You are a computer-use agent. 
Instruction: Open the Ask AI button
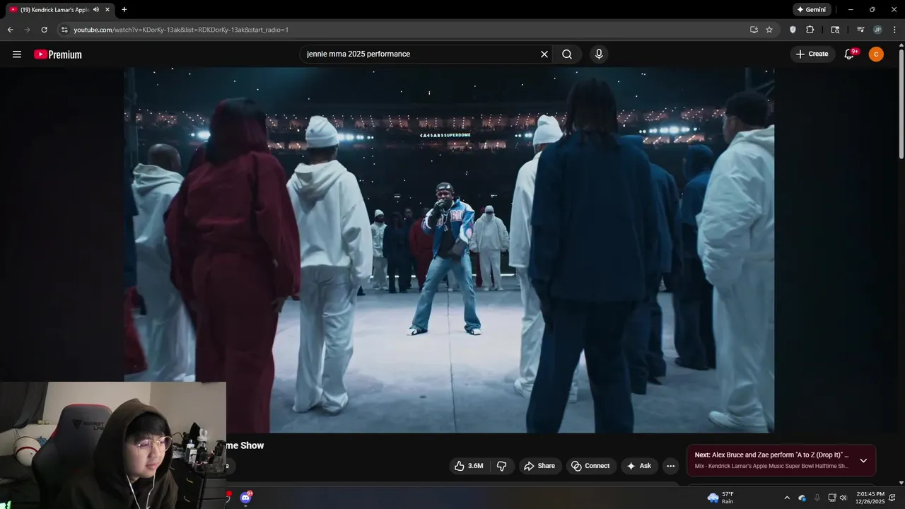639,466
